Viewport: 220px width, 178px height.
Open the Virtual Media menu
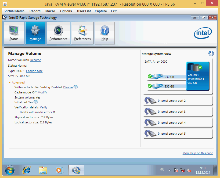tap(15, 11)
